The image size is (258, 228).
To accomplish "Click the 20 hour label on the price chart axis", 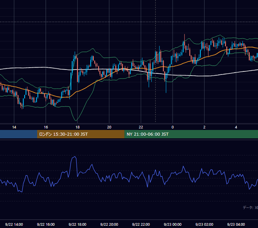I will point(109,127).
